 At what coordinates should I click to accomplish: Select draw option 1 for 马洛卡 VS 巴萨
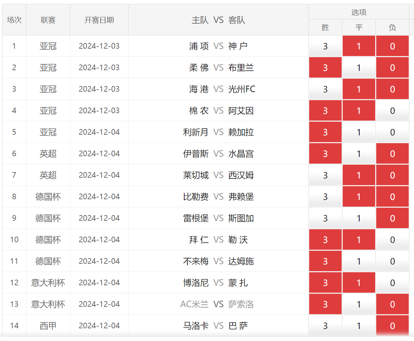(359, 326)
